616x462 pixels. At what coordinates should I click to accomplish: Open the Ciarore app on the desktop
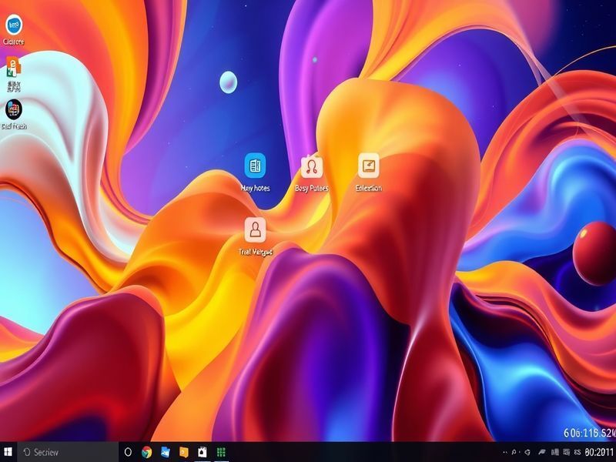(x=12, y=23)
